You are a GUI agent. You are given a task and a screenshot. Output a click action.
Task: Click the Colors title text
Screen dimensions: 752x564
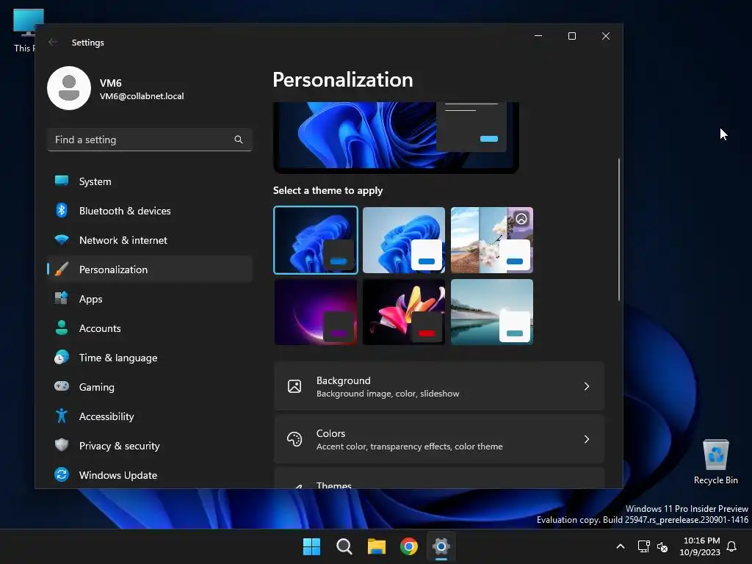330,433
